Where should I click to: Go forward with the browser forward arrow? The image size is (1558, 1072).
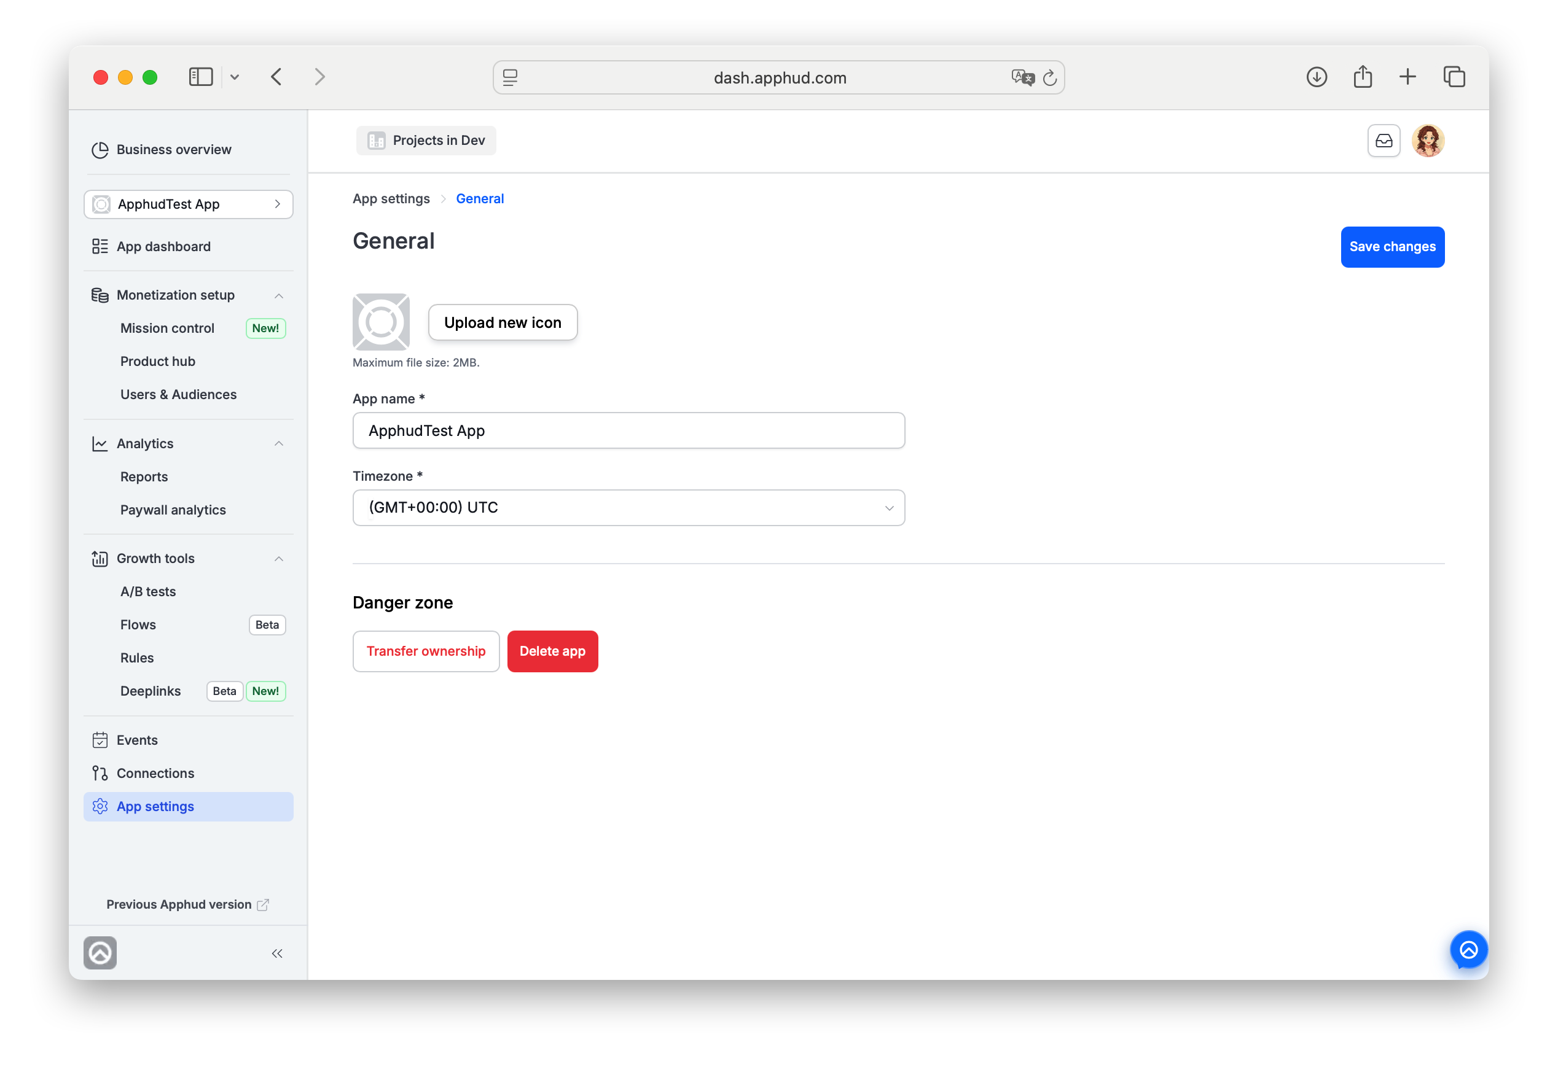tap(320, 77)
